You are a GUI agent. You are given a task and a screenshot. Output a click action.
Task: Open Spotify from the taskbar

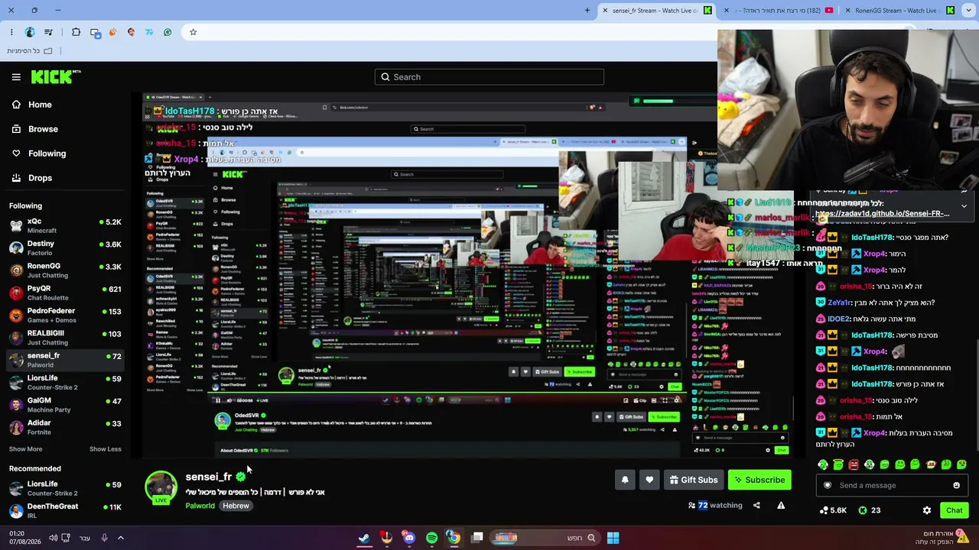tap(431, 538)
